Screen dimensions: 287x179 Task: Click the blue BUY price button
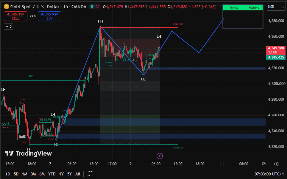tap(49, 16)
